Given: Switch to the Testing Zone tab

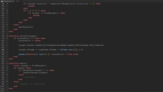Looking at the screenshot, I should 7,1.
